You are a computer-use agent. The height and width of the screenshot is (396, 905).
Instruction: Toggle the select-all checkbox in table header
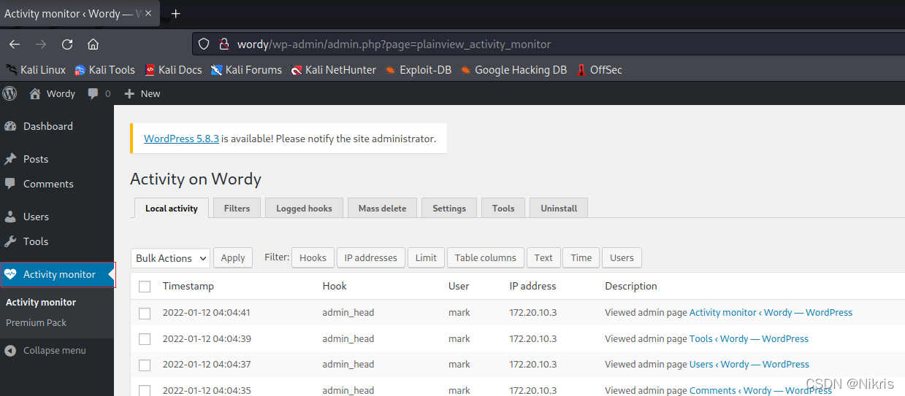point(145,287)
